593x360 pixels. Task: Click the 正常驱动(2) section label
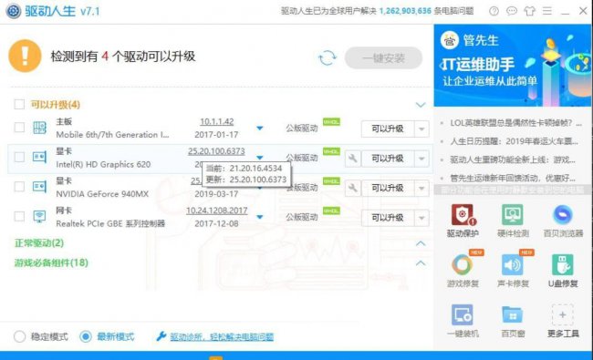pos(39,243)
